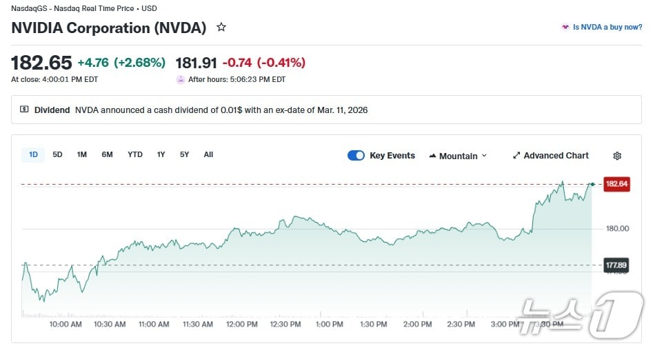Show the 6M chart range
Screen dimensions: 653x348
tap(107, 155)
